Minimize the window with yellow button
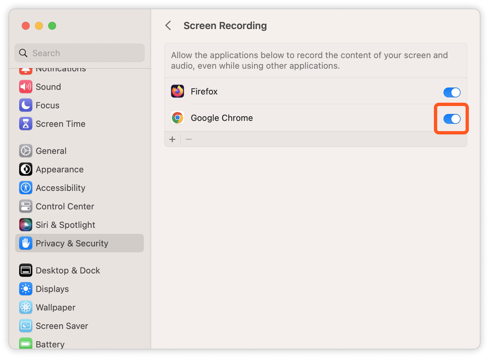Image resolution: width=489 pixels, height=358 pixels. tap(39, 26)
